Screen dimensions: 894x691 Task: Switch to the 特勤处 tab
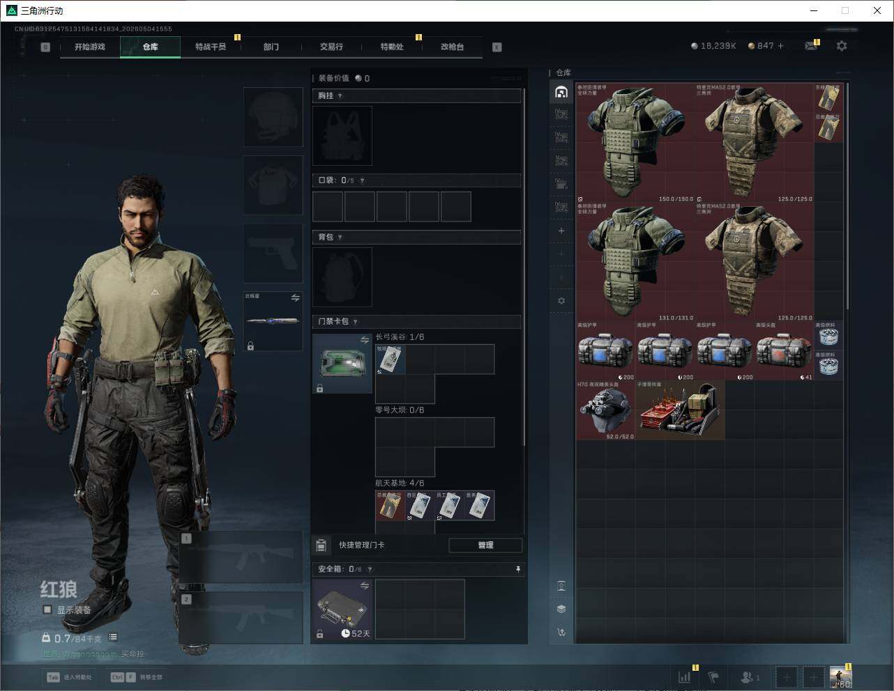coord(392,47)
